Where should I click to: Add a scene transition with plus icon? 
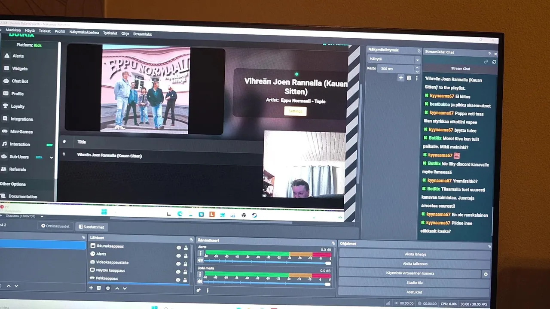click(401, 78)
